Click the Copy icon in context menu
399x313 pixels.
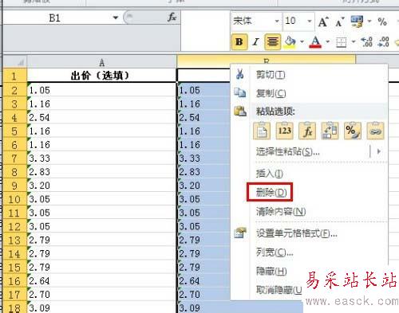(240, 93)
